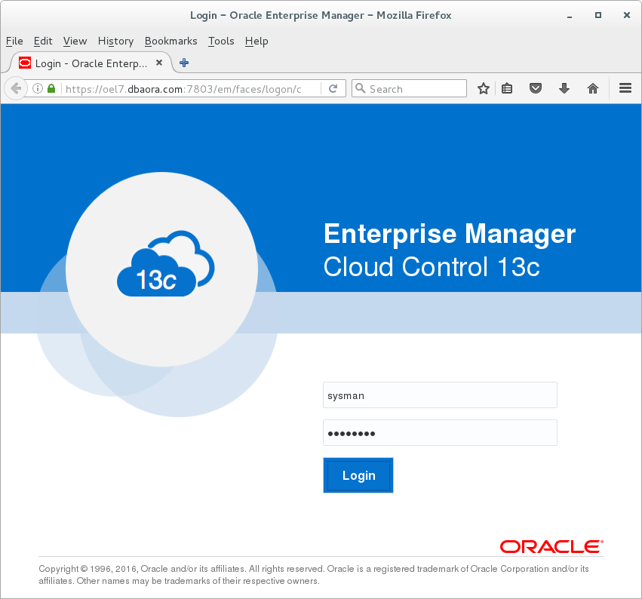
Task: Open the Bookmarks menu
Action: [x=170, y=41]
